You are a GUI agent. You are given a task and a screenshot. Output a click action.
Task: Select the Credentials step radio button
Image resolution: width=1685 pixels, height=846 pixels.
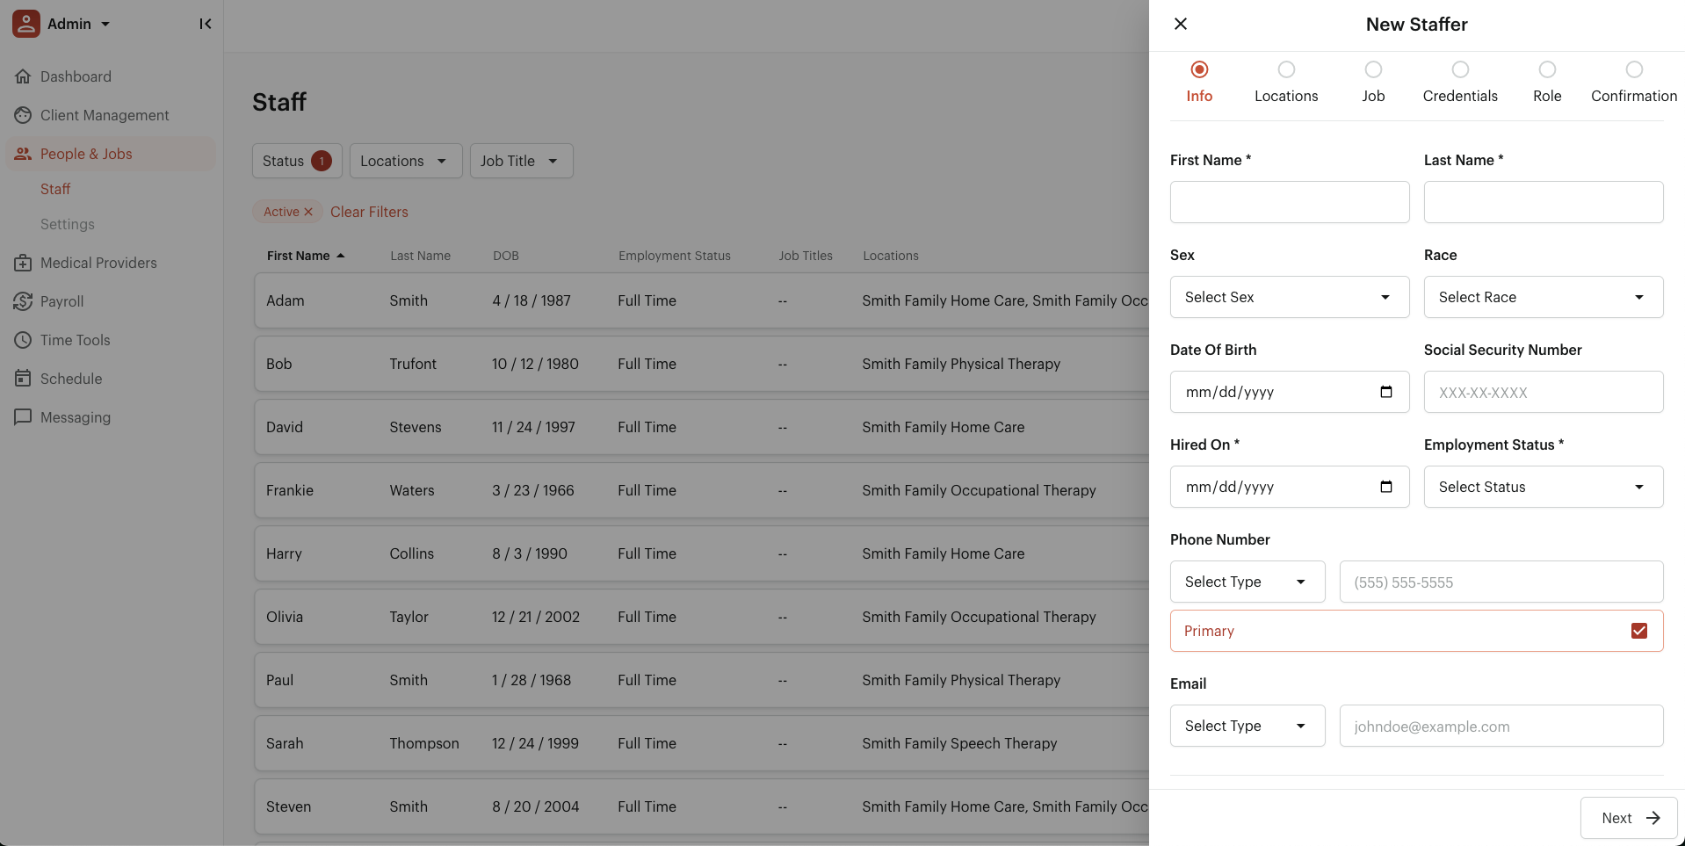1459,69
